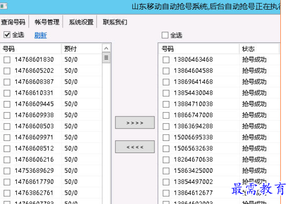Check the box for 14763862761
Image resolution: width=290 pixels, height=204 pixels.
7,193
